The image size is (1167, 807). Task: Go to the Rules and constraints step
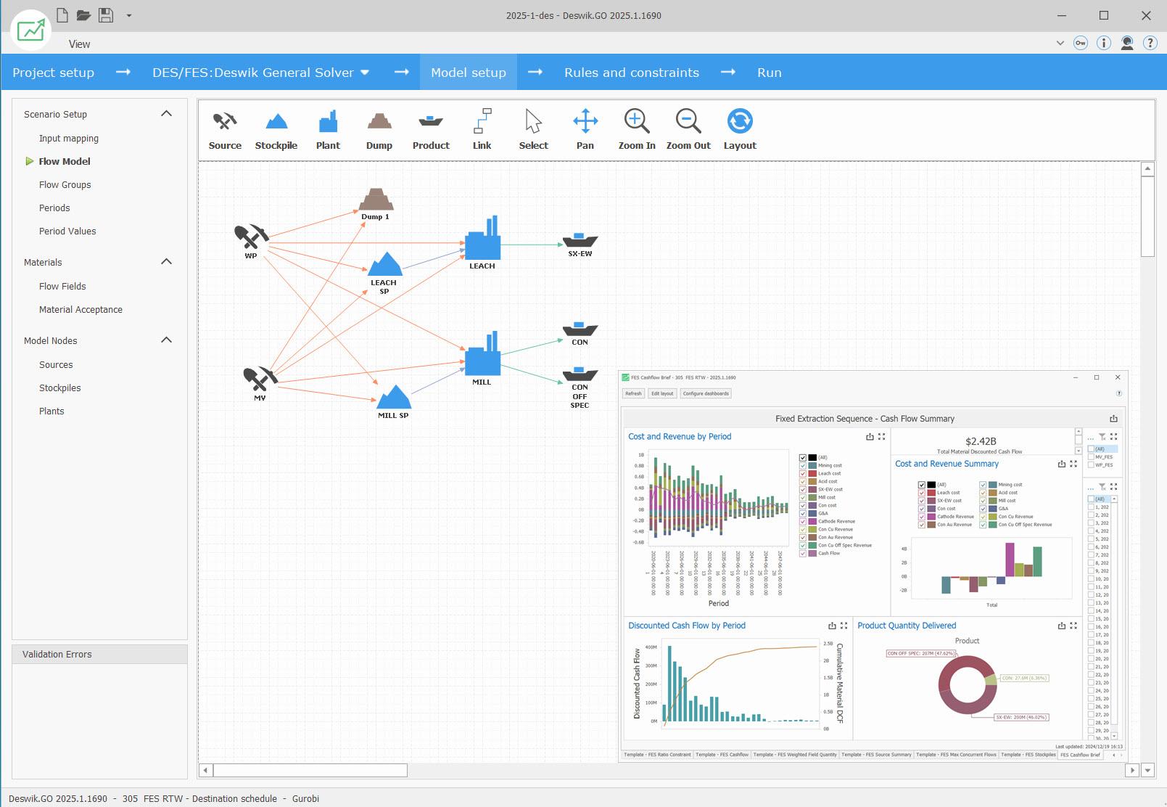point(632,73)
